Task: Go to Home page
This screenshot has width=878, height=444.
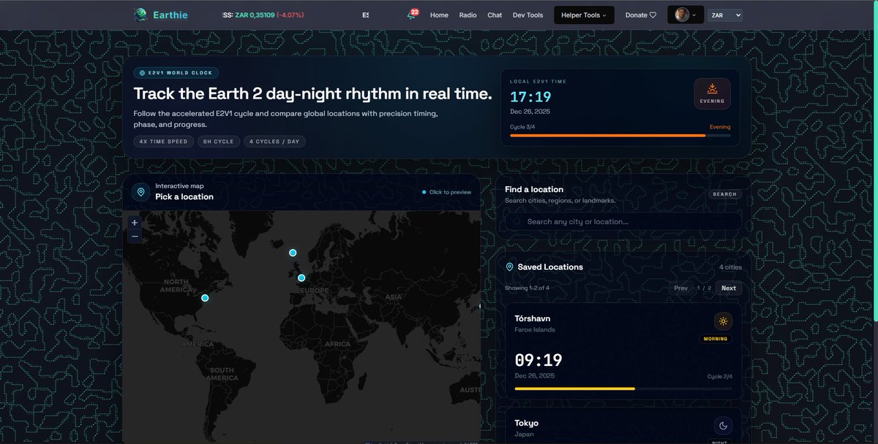Action: pyautogui.click(x=439, y=15)
